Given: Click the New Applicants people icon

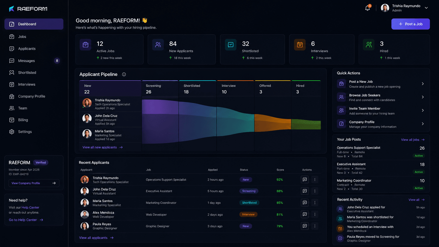Looking at the screenshot, I should [158, 45].
